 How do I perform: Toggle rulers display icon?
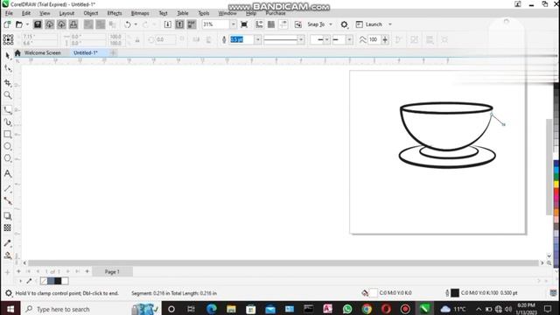[259, 24]
